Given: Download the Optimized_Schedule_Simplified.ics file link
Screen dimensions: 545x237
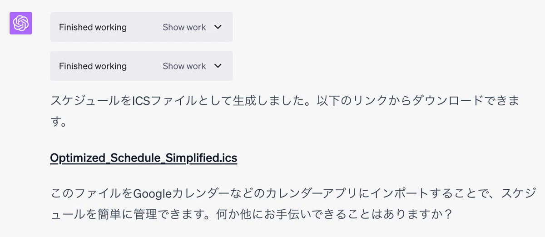Looking at the screenshot, I should click(x=144, y=158).
